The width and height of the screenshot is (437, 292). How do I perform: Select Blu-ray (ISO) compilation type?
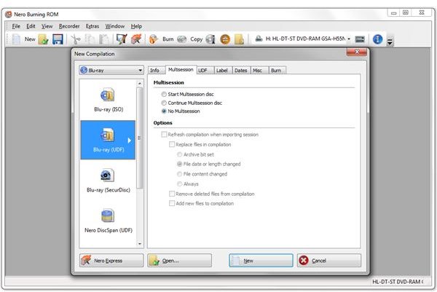point(109,100)
